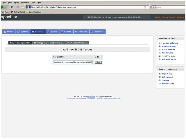
Task: Open the Block Devices link
Action: tap(168, 50)
